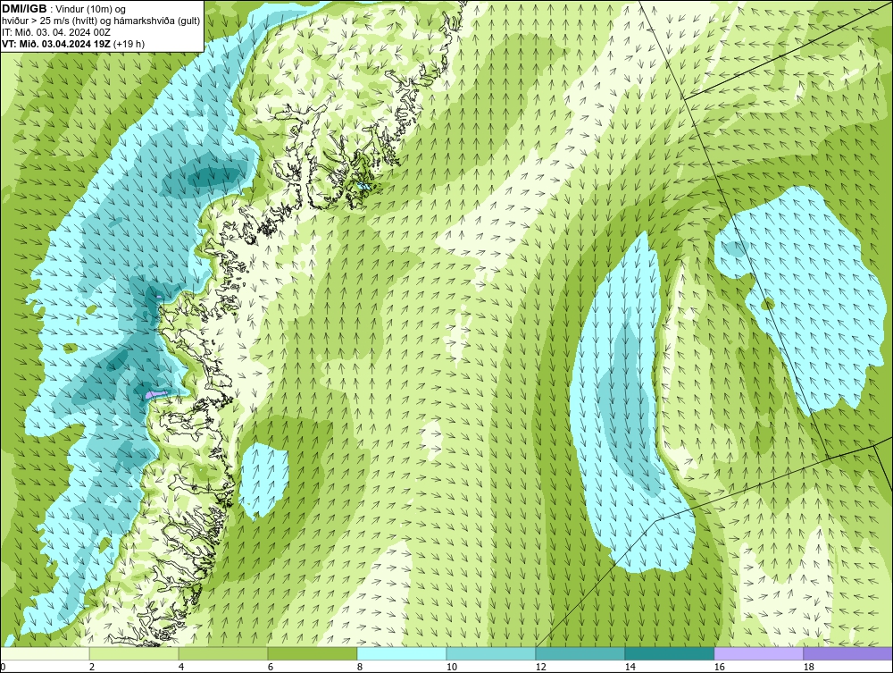This screenshot has height=673, width=893.
Task: Click the small cyan oval patch near the coast
Action: [x=263, y=480]
